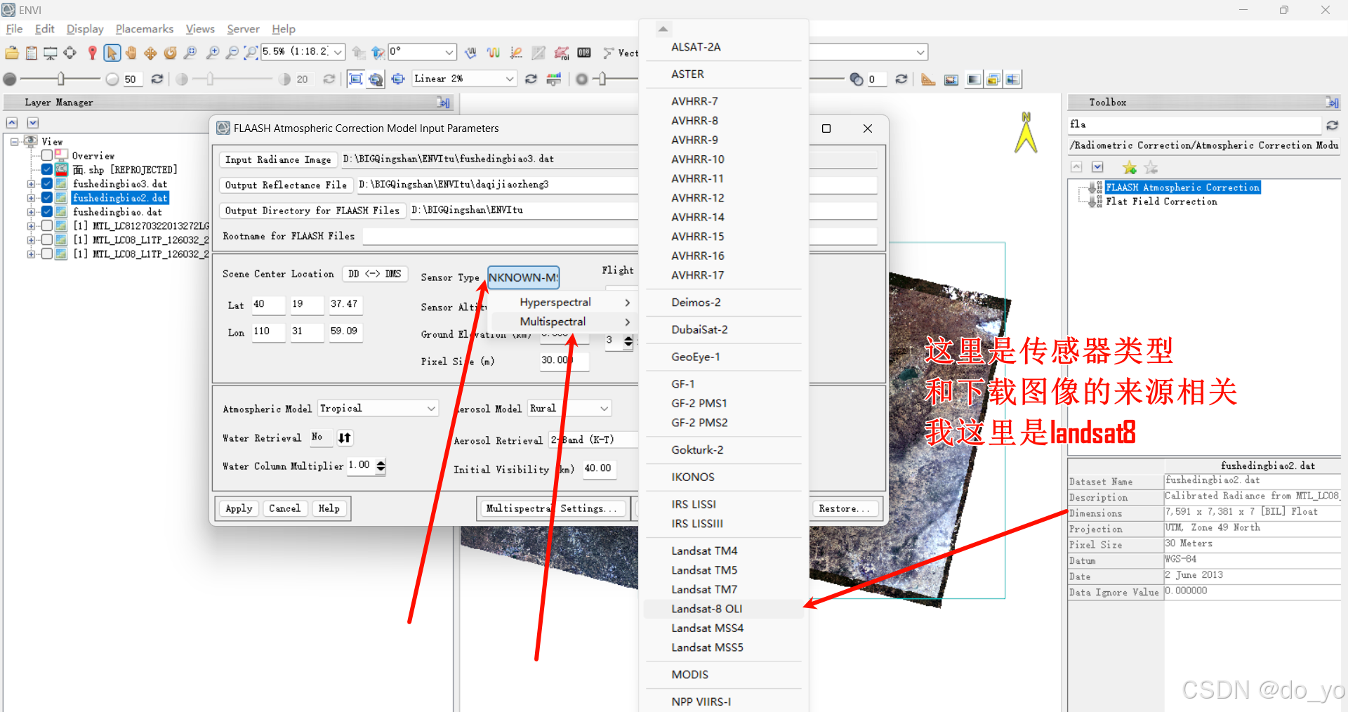Open a file with the folder icon
The width and height of the screenshot is (1348, 712).
click(x=12, y=53)
